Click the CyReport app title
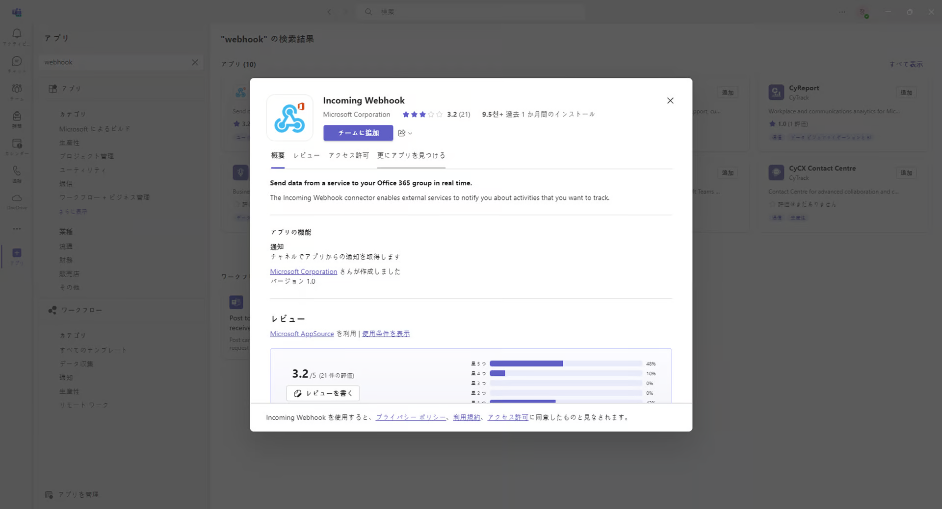This screenshot has width=942, height=509. 804,88
